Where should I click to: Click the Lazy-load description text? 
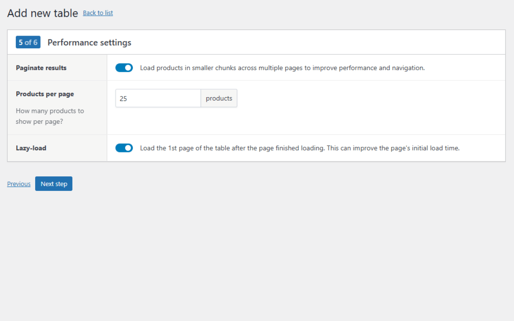pyautogui.click(x=300, y=148)
